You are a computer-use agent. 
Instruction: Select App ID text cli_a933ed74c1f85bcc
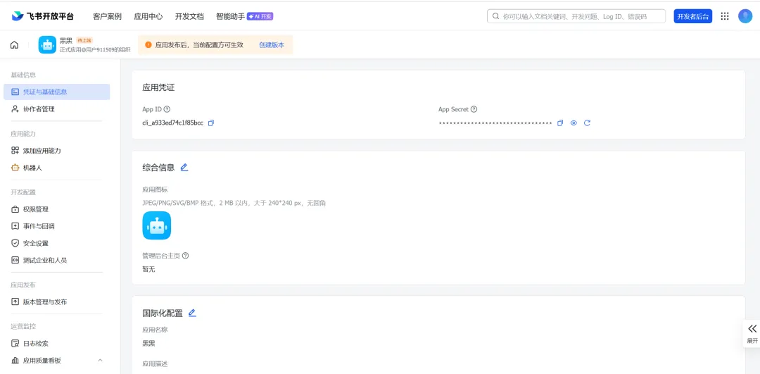pyautogui.click(x=172, y=123)
